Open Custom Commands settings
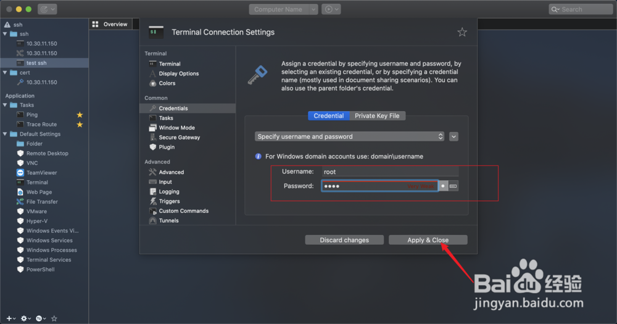This screenshot has width=617, height=324. pos(183,211)
